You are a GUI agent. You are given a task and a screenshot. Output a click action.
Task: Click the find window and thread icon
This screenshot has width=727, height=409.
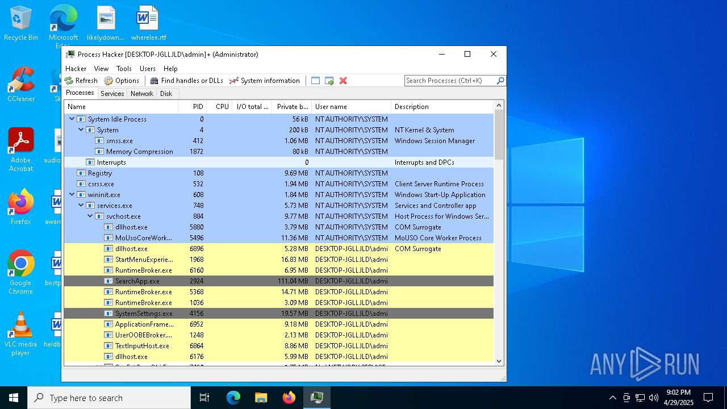pyautogui.click(x=329, y=81)
